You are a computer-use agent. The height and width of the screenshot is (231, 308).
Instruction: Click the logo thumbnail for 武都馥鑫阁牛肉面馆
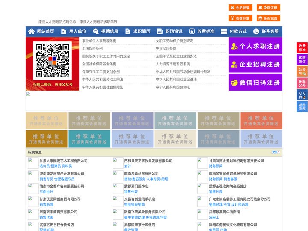(202, 214)
